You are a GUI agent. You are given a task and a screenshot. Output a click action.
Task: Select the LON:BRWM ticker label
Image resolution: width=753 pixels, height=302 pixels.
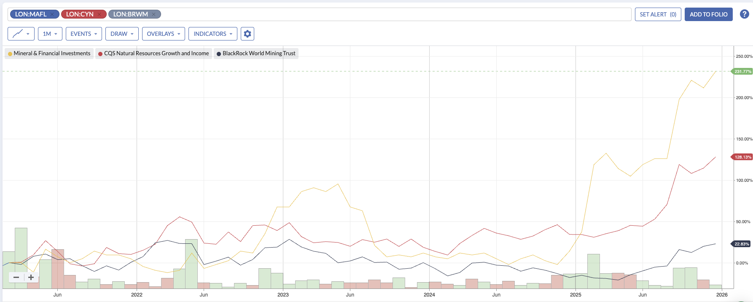point(131,14)
